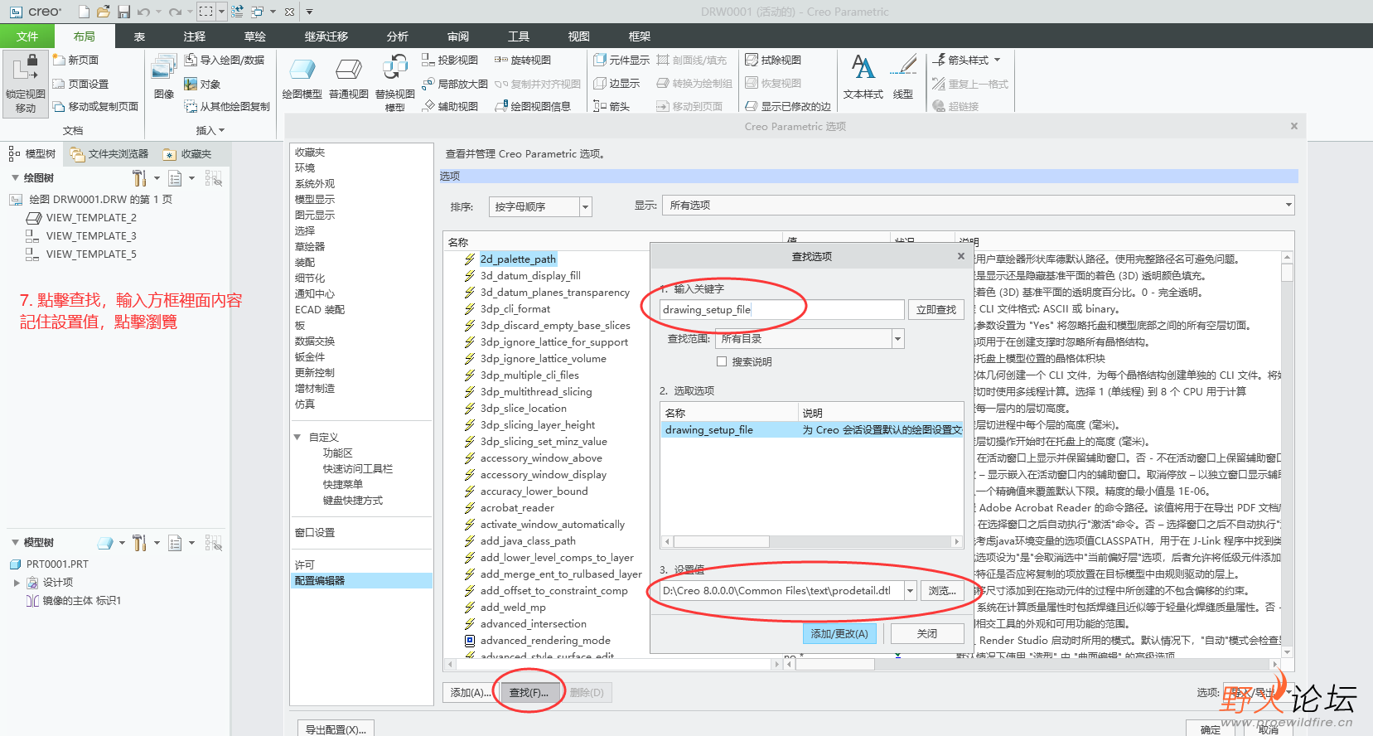Switch to the 文件夹浏览器 navigator tab
Screen dimensions: 1373x736
(x=109, y=154)
